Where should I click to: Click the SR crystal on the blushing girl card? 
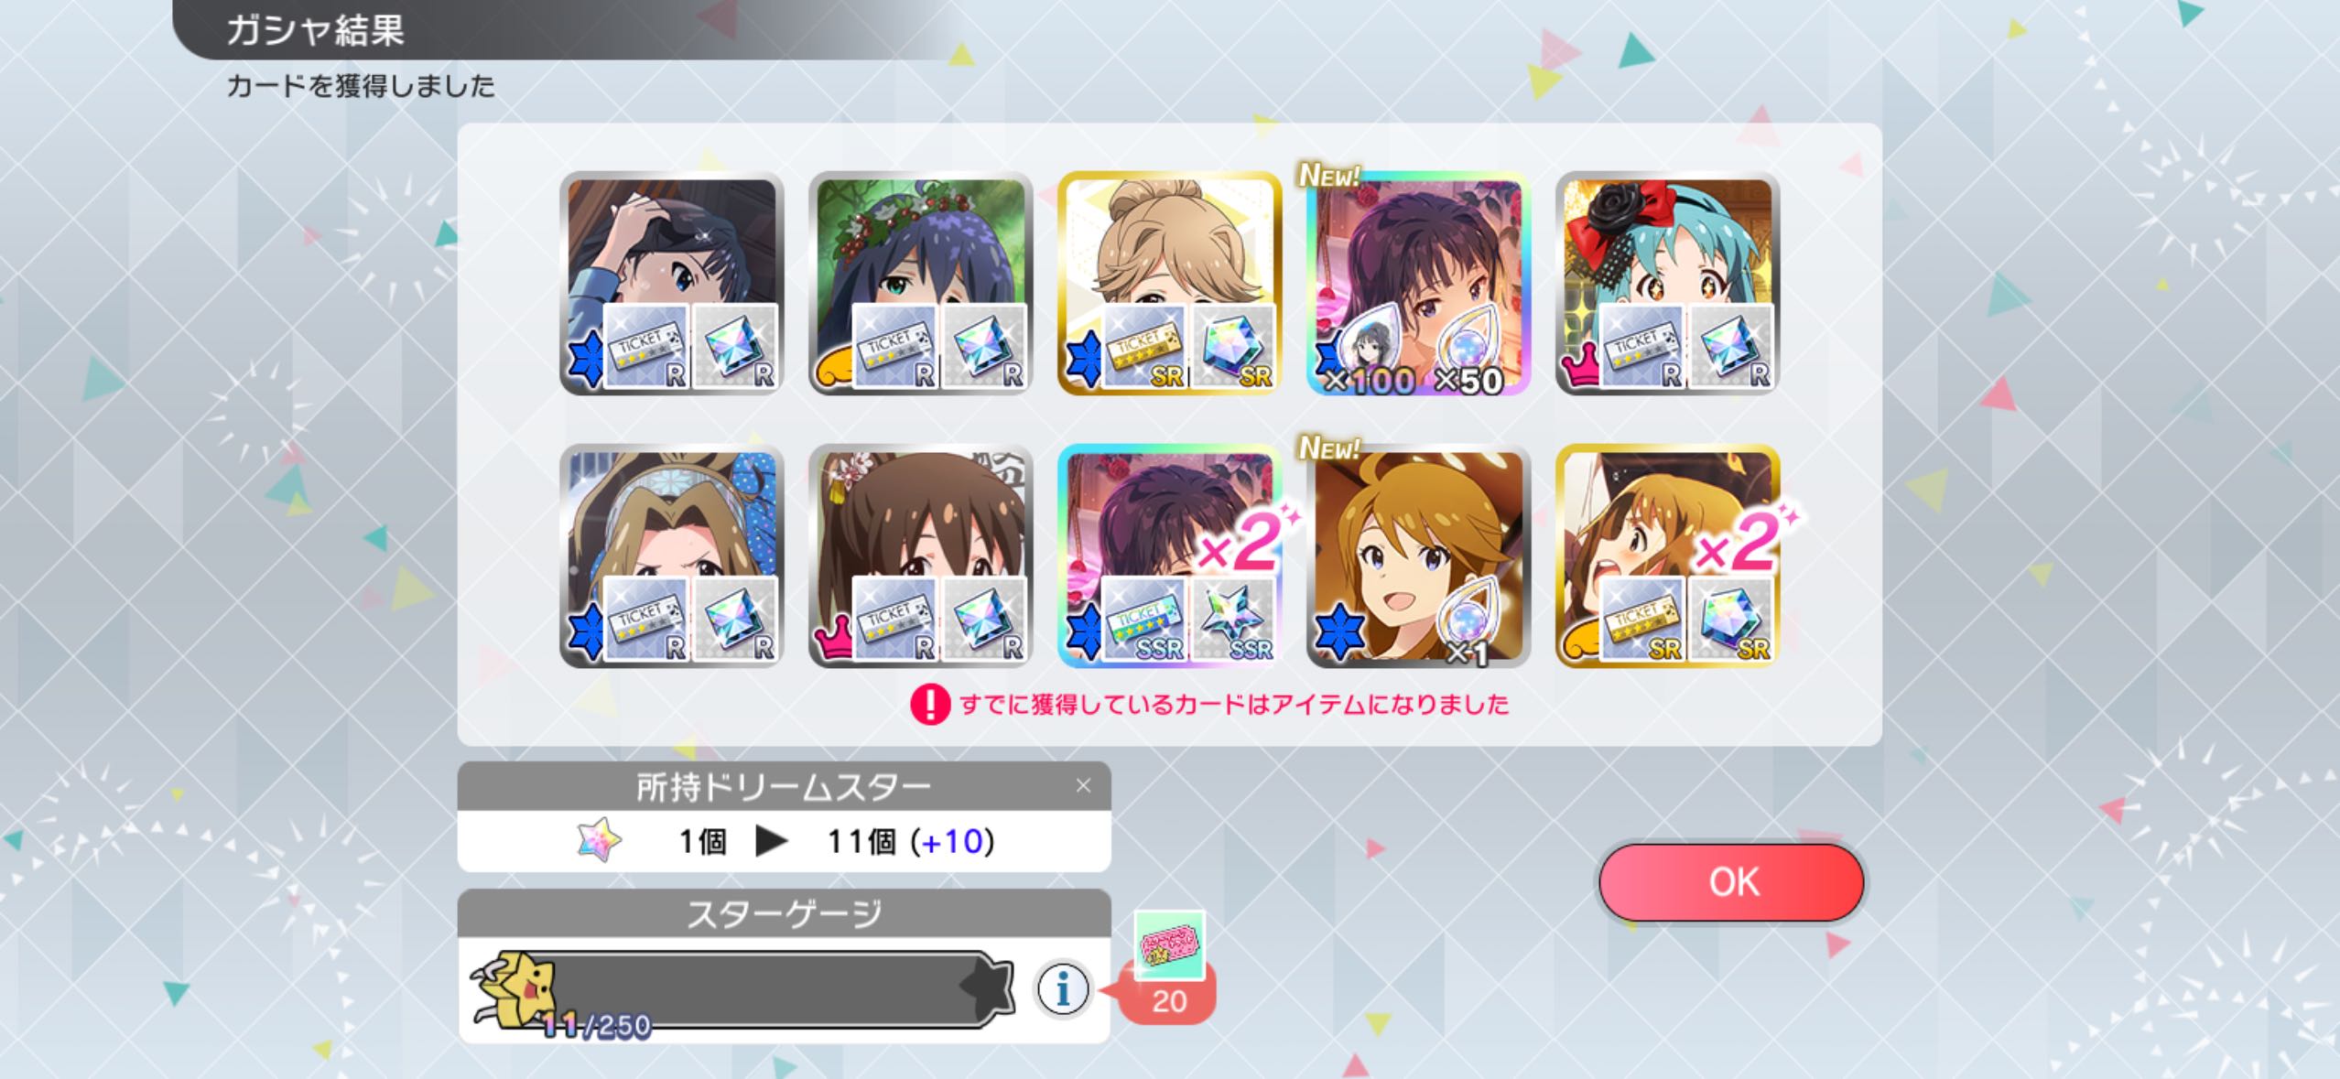pyautogui.click(x=1729, y=620)
